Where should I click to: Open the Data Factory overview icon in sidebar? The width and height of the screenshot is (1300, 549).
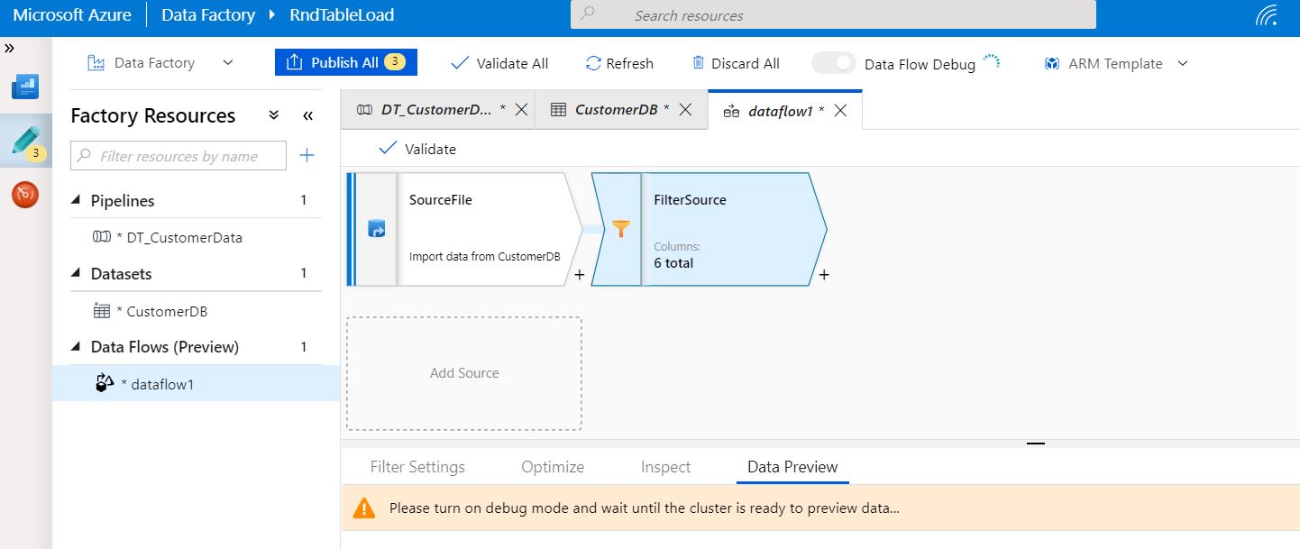(25, 88)
